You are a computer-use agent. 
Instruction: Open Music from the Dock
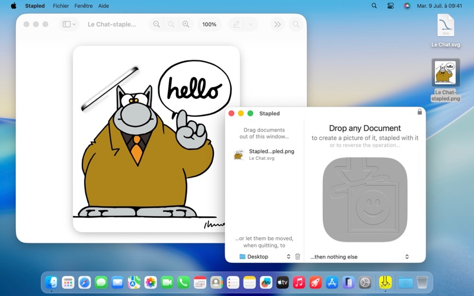[x=299, y=283]
